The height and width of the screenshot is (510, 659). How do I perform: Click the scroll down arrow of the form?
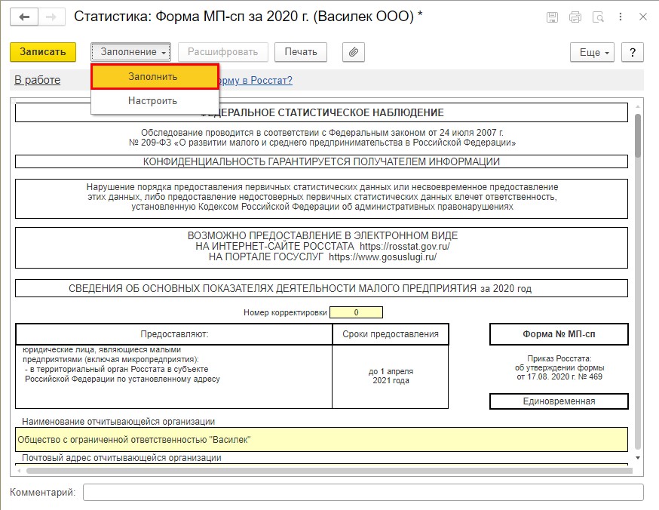(638, 458)
